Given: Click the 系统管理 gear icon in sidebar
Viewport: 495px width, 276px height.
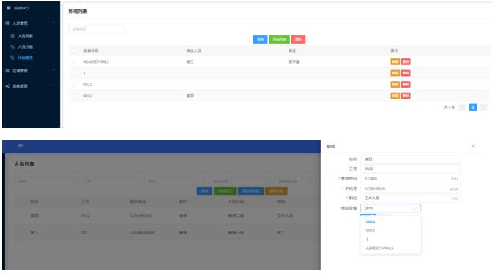Looking at the screenshot, I should 7,86.
